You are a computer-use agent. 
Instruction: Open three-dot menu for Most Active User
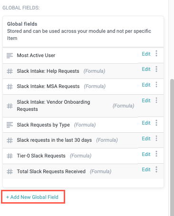point(156,53)
